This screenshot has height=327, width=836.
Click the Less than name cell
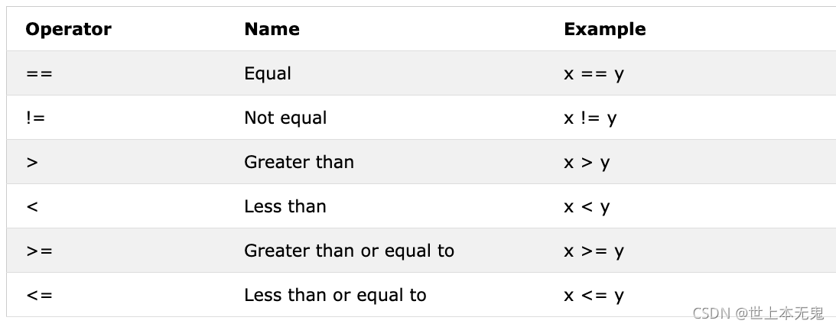(x=285, y=206)
